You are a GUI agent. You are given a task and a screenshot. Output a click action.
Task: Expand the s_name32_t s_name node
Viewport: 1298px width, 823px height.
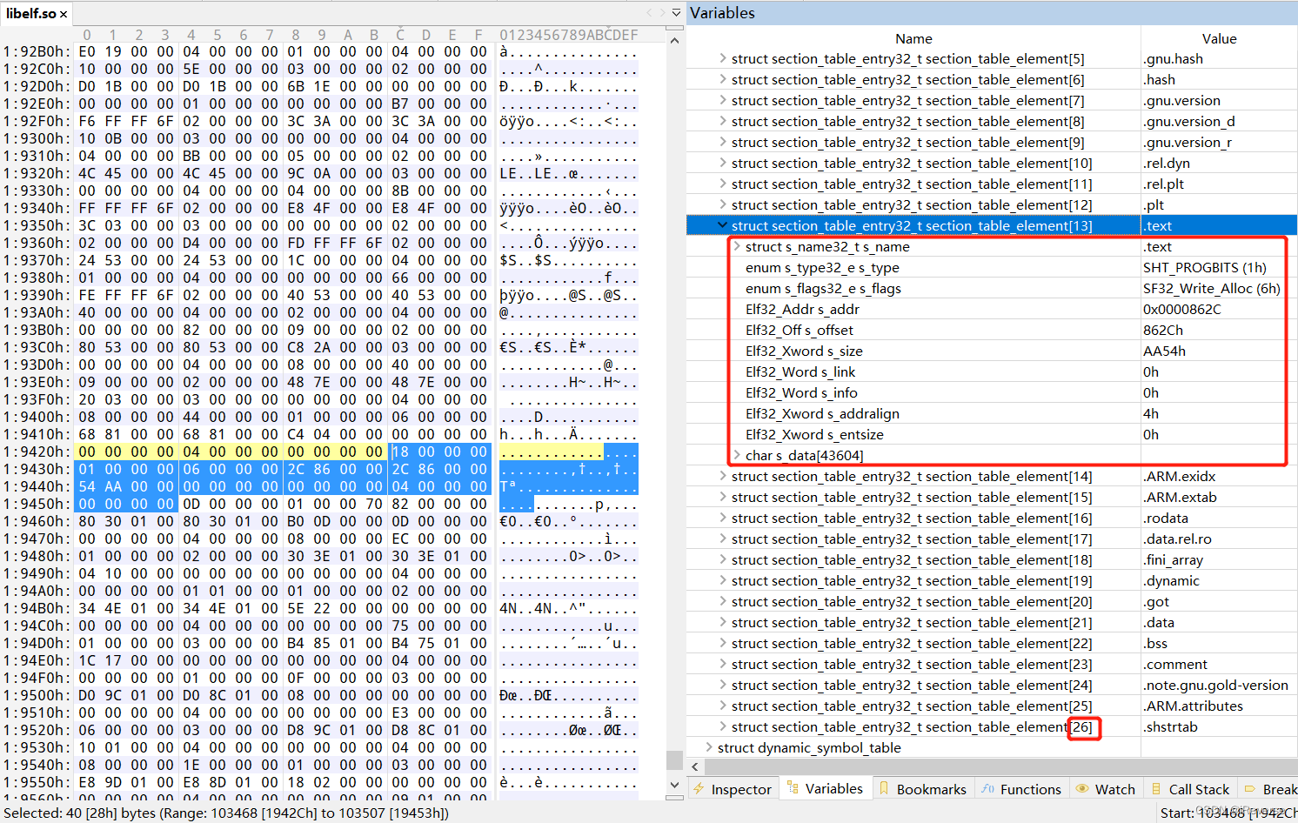coord(737,246)
